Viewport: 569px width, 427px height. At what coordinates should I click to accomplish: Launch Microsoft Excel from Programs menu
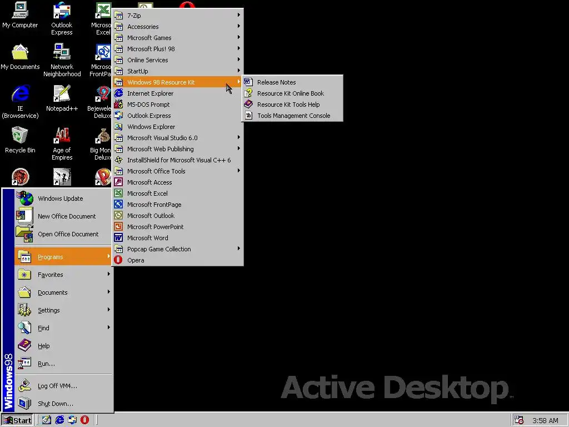[x=177, y=193]
